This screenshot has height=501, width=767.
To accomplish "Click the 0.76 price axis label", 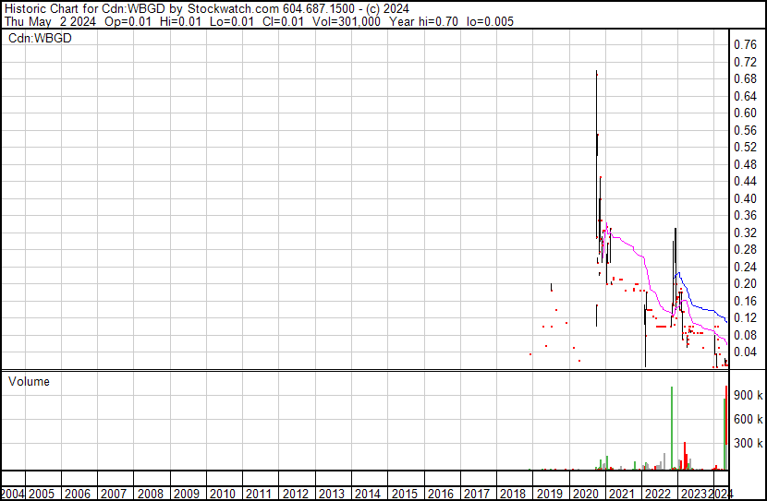I will click(x=745, y=45).
